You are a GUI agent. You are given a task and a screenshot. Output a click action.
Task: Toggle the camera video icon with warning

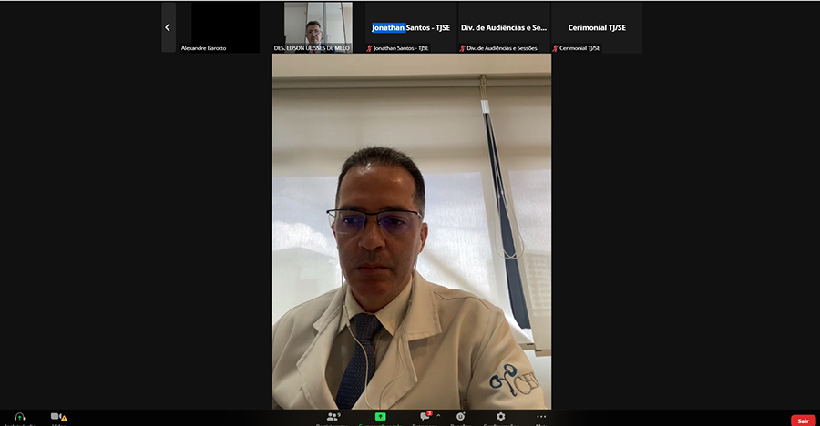pos(57,417)
